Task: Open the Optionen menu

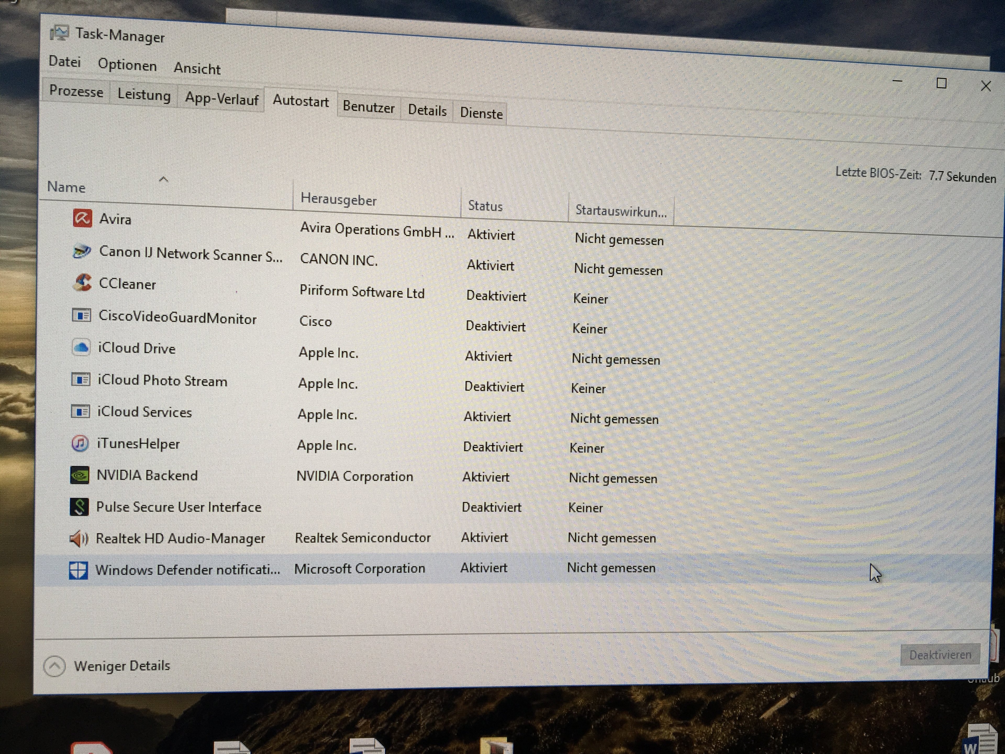Action: (127, 65)
